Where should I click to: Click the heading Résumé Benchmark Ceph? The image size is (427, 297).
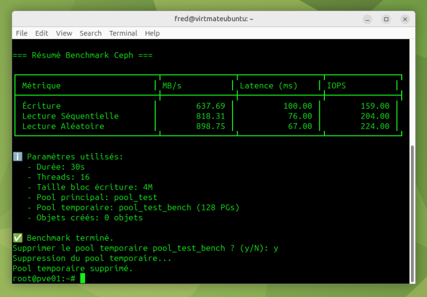(83, 55)
